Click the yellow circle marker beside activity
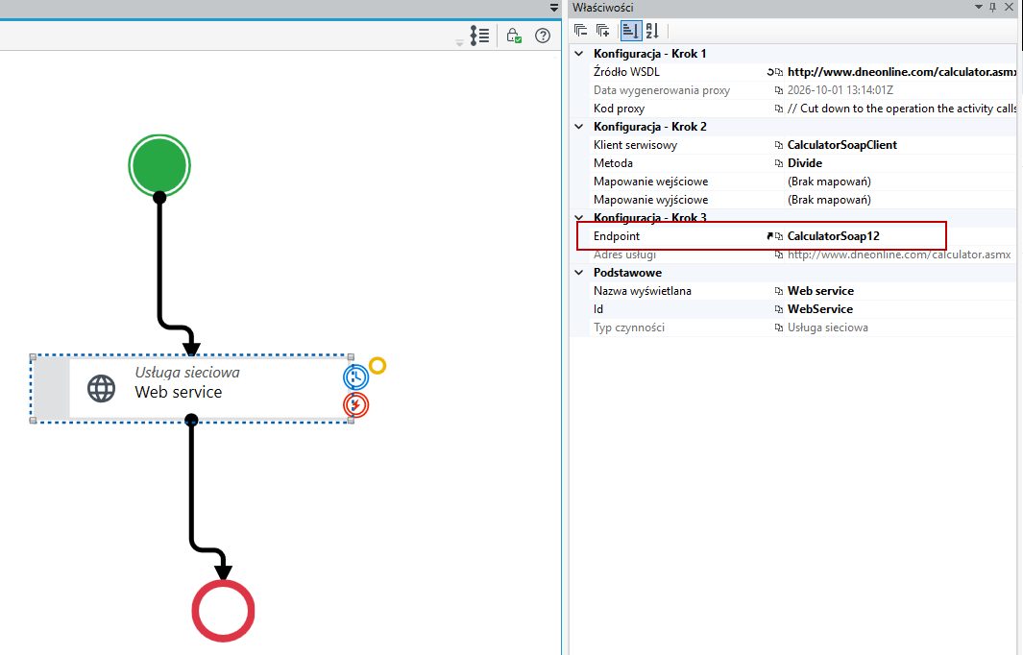Image resolution: width=1023 pixels, height=655 pixels. [x=378, y=365]
